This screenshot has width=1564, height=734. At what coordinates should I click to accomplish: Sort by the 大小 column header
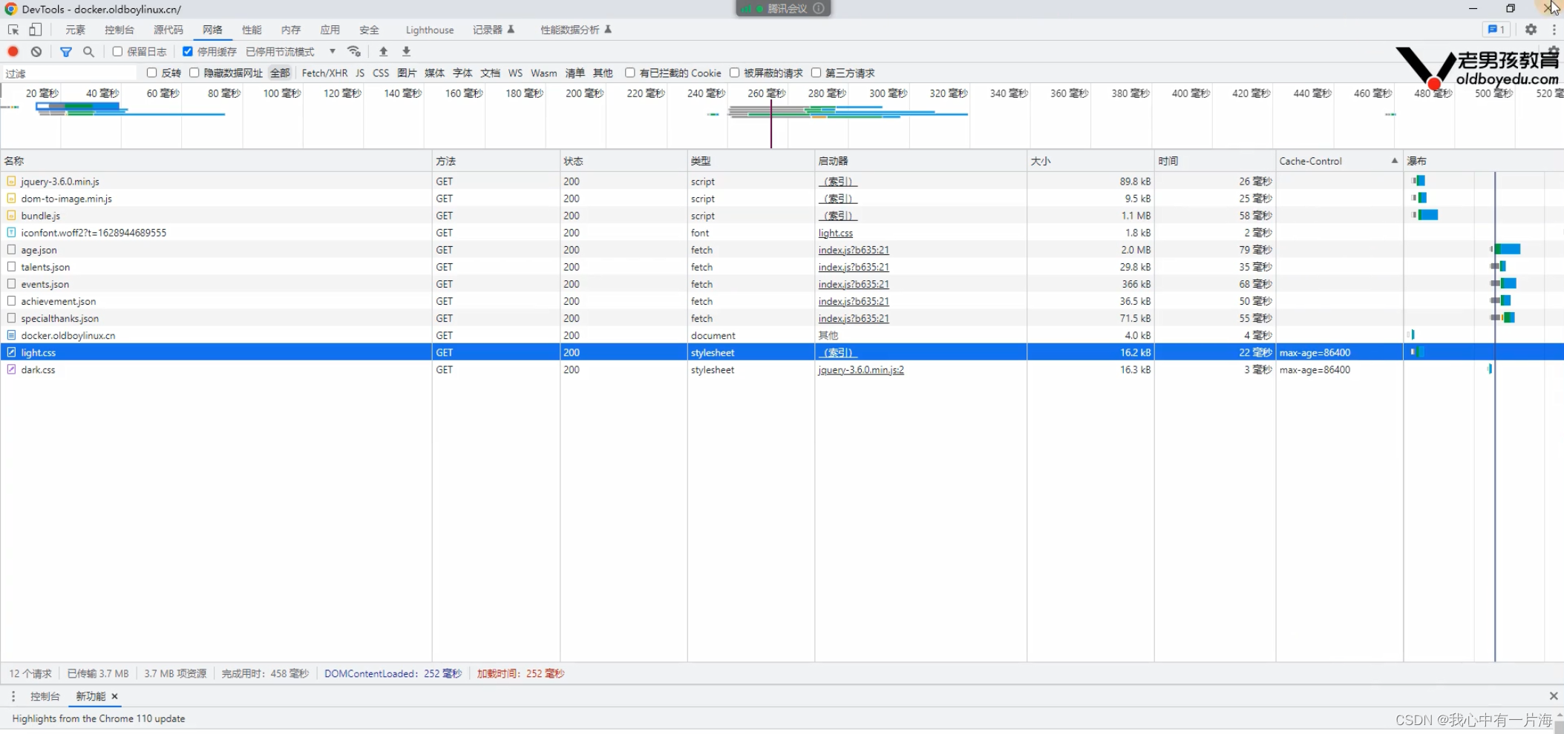[1090, 161]
